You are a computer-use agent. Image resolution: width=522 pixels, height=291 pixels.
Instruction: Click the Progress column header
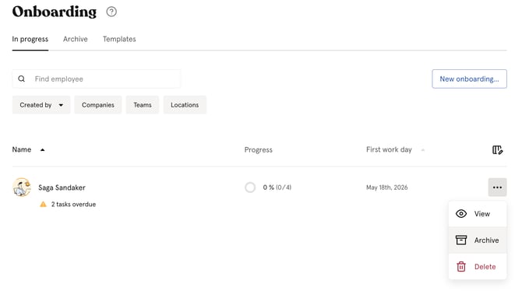(259, 150)
